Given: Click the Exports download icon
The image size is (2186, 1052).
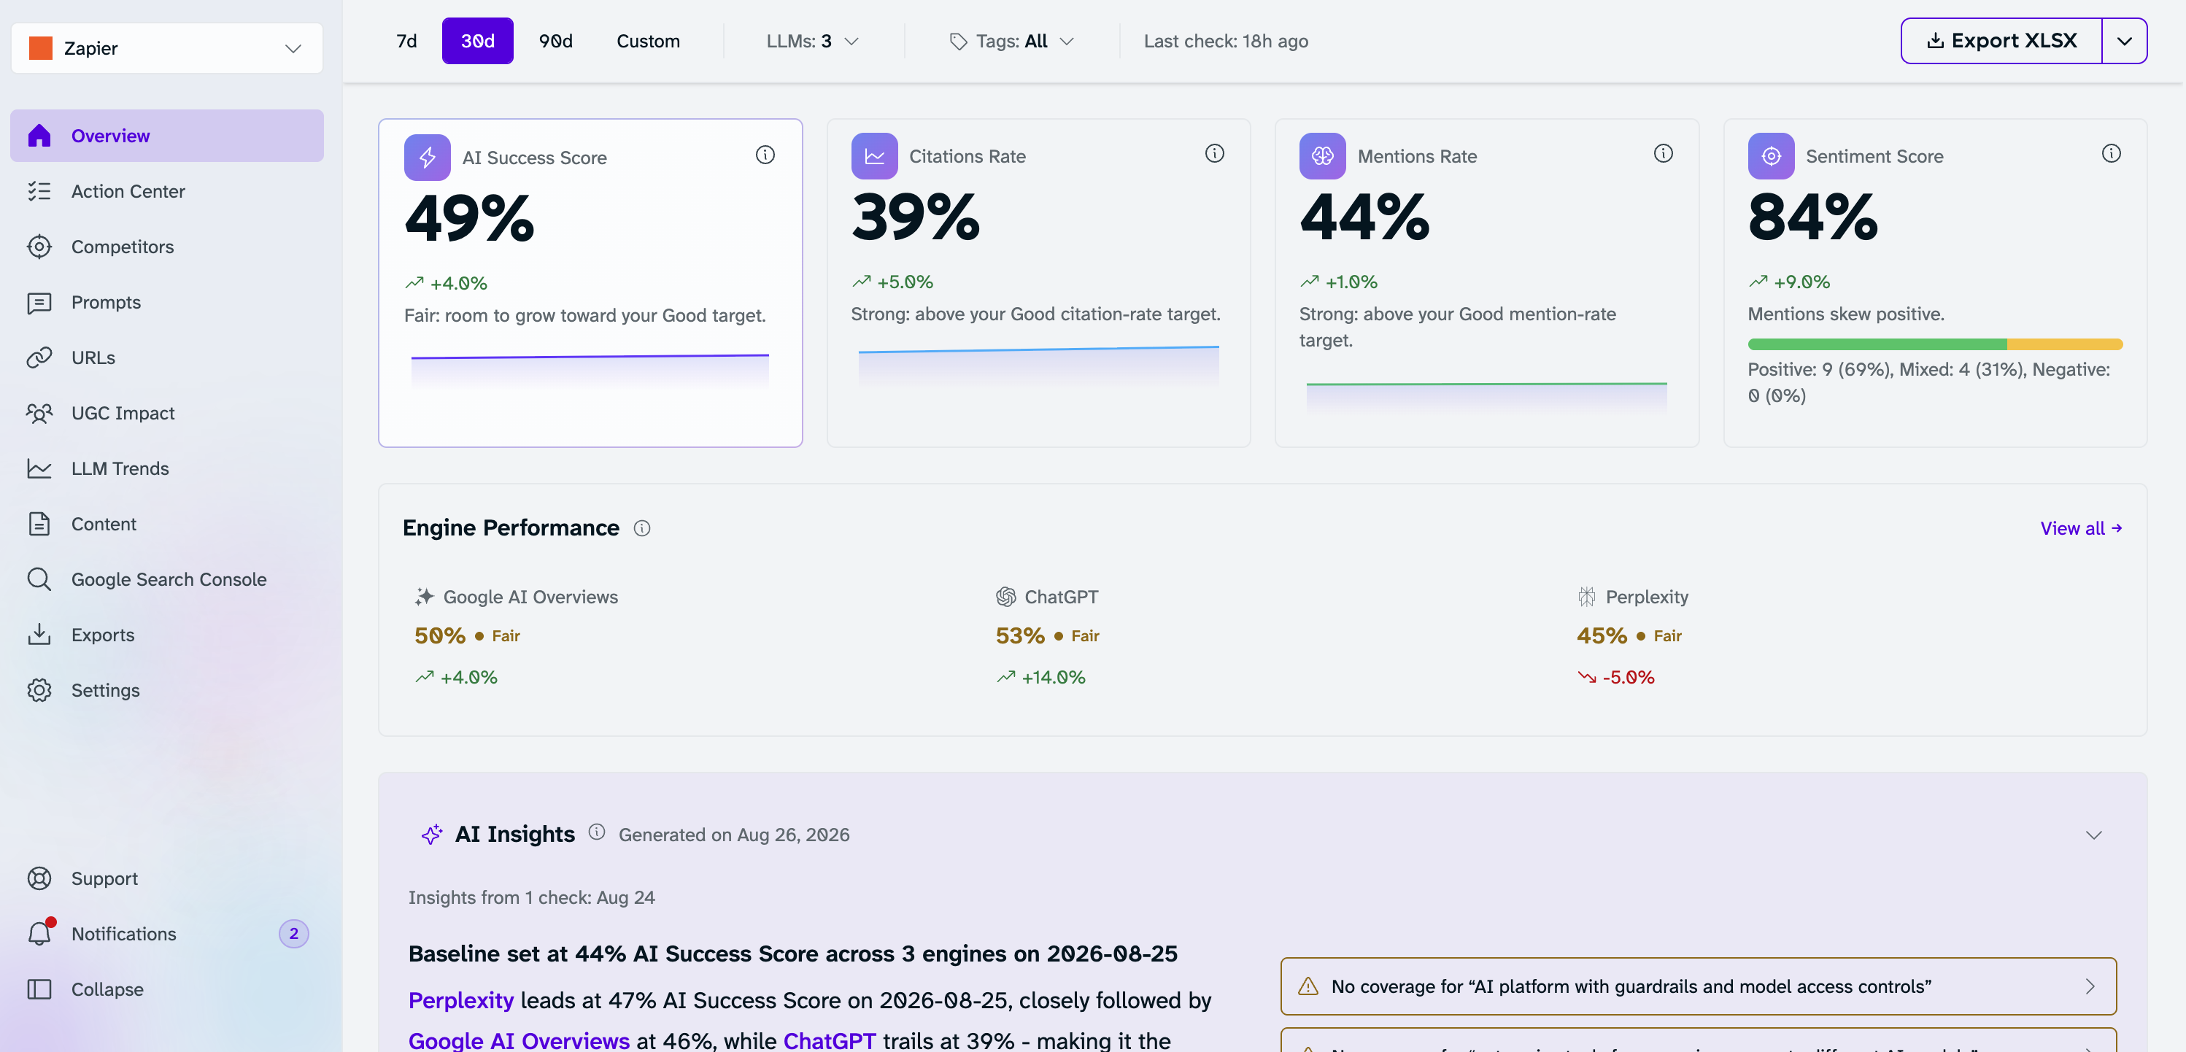Looking at the screenshot, I should pyautogui.click(x=39, y=635).
